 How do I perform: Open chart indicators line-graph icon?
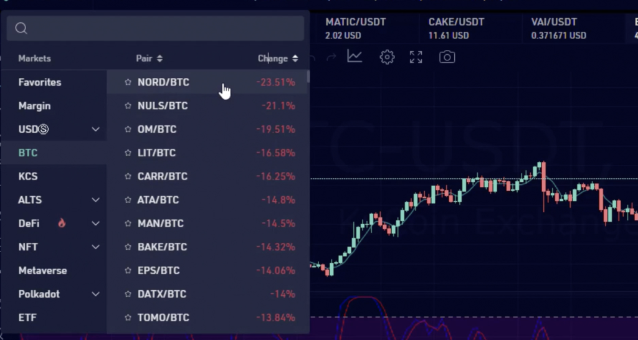pos(355,57)
